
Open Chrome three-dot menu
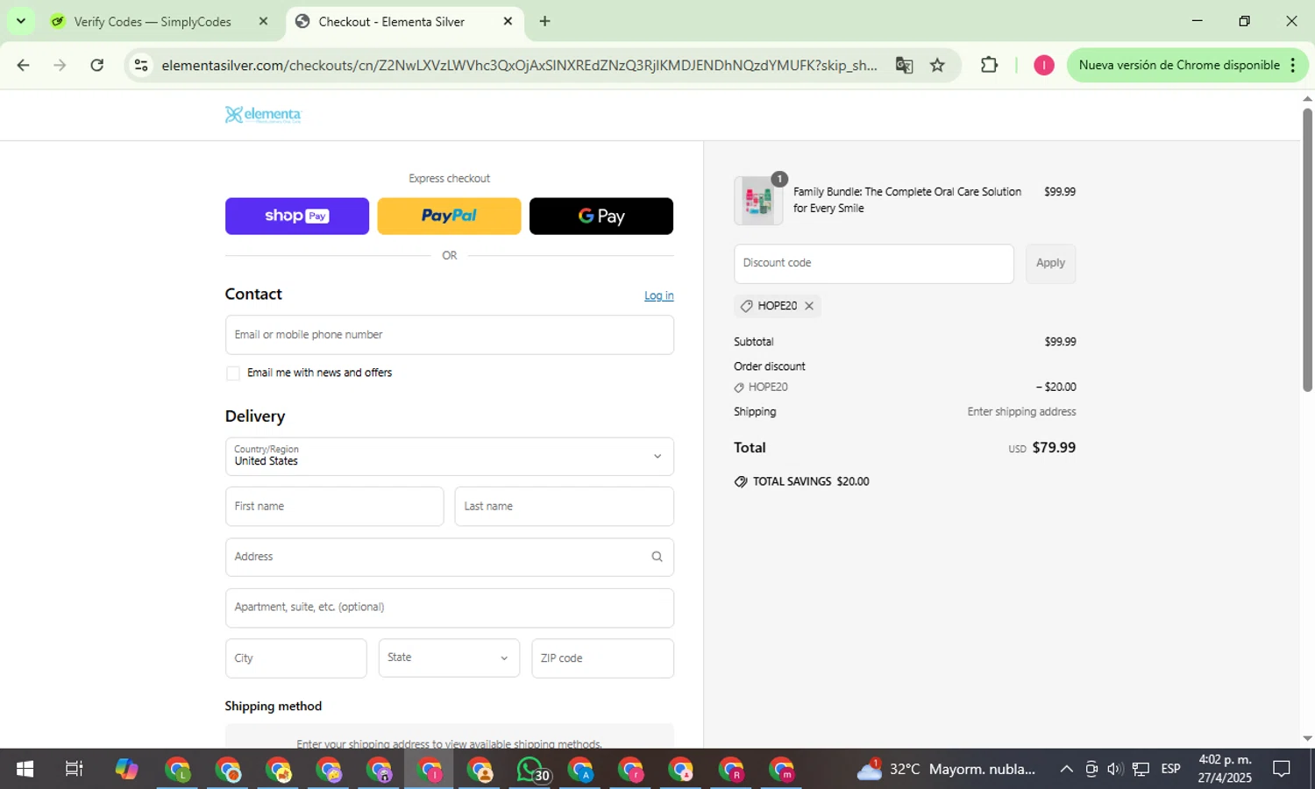pos(1293,65)
